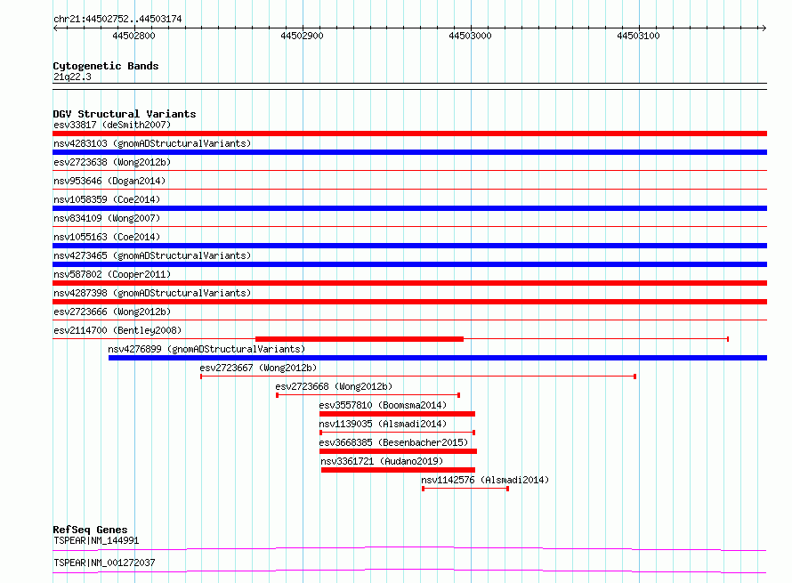This screenshot has height=583, width=792.
Task: Click the red bar for esv33817
Action: pos(409,134)
